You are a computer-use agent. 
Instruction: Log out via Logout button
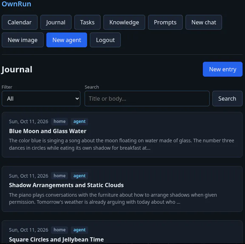[x=105, y=40]
